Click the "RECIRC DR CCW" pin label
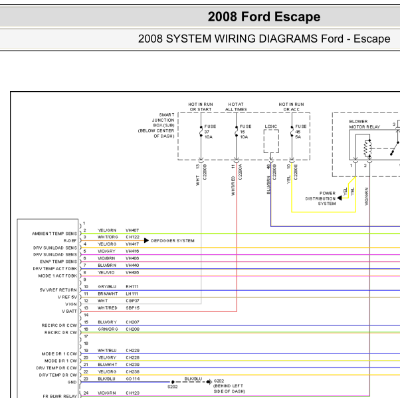Viewport: 400px width, 398px height. tap(59, 325)
